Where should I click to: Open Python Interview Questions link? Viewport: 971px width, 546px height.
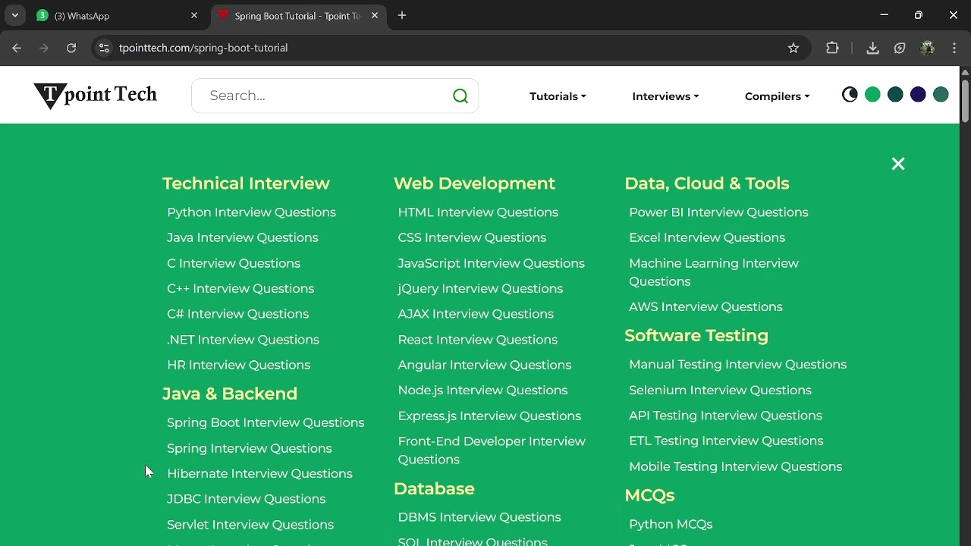click(251, 212)
